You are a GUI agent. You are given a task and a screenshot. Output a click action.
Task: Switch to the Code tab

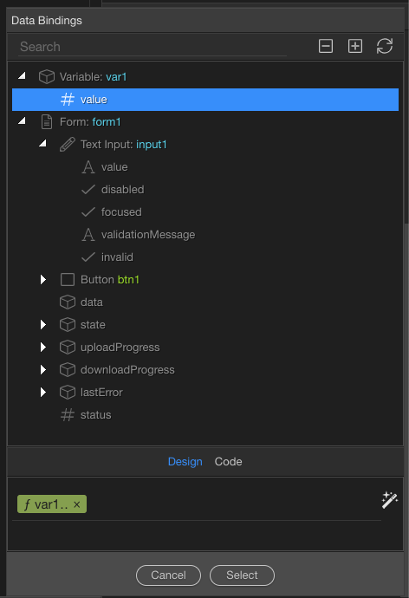point(228,461)
